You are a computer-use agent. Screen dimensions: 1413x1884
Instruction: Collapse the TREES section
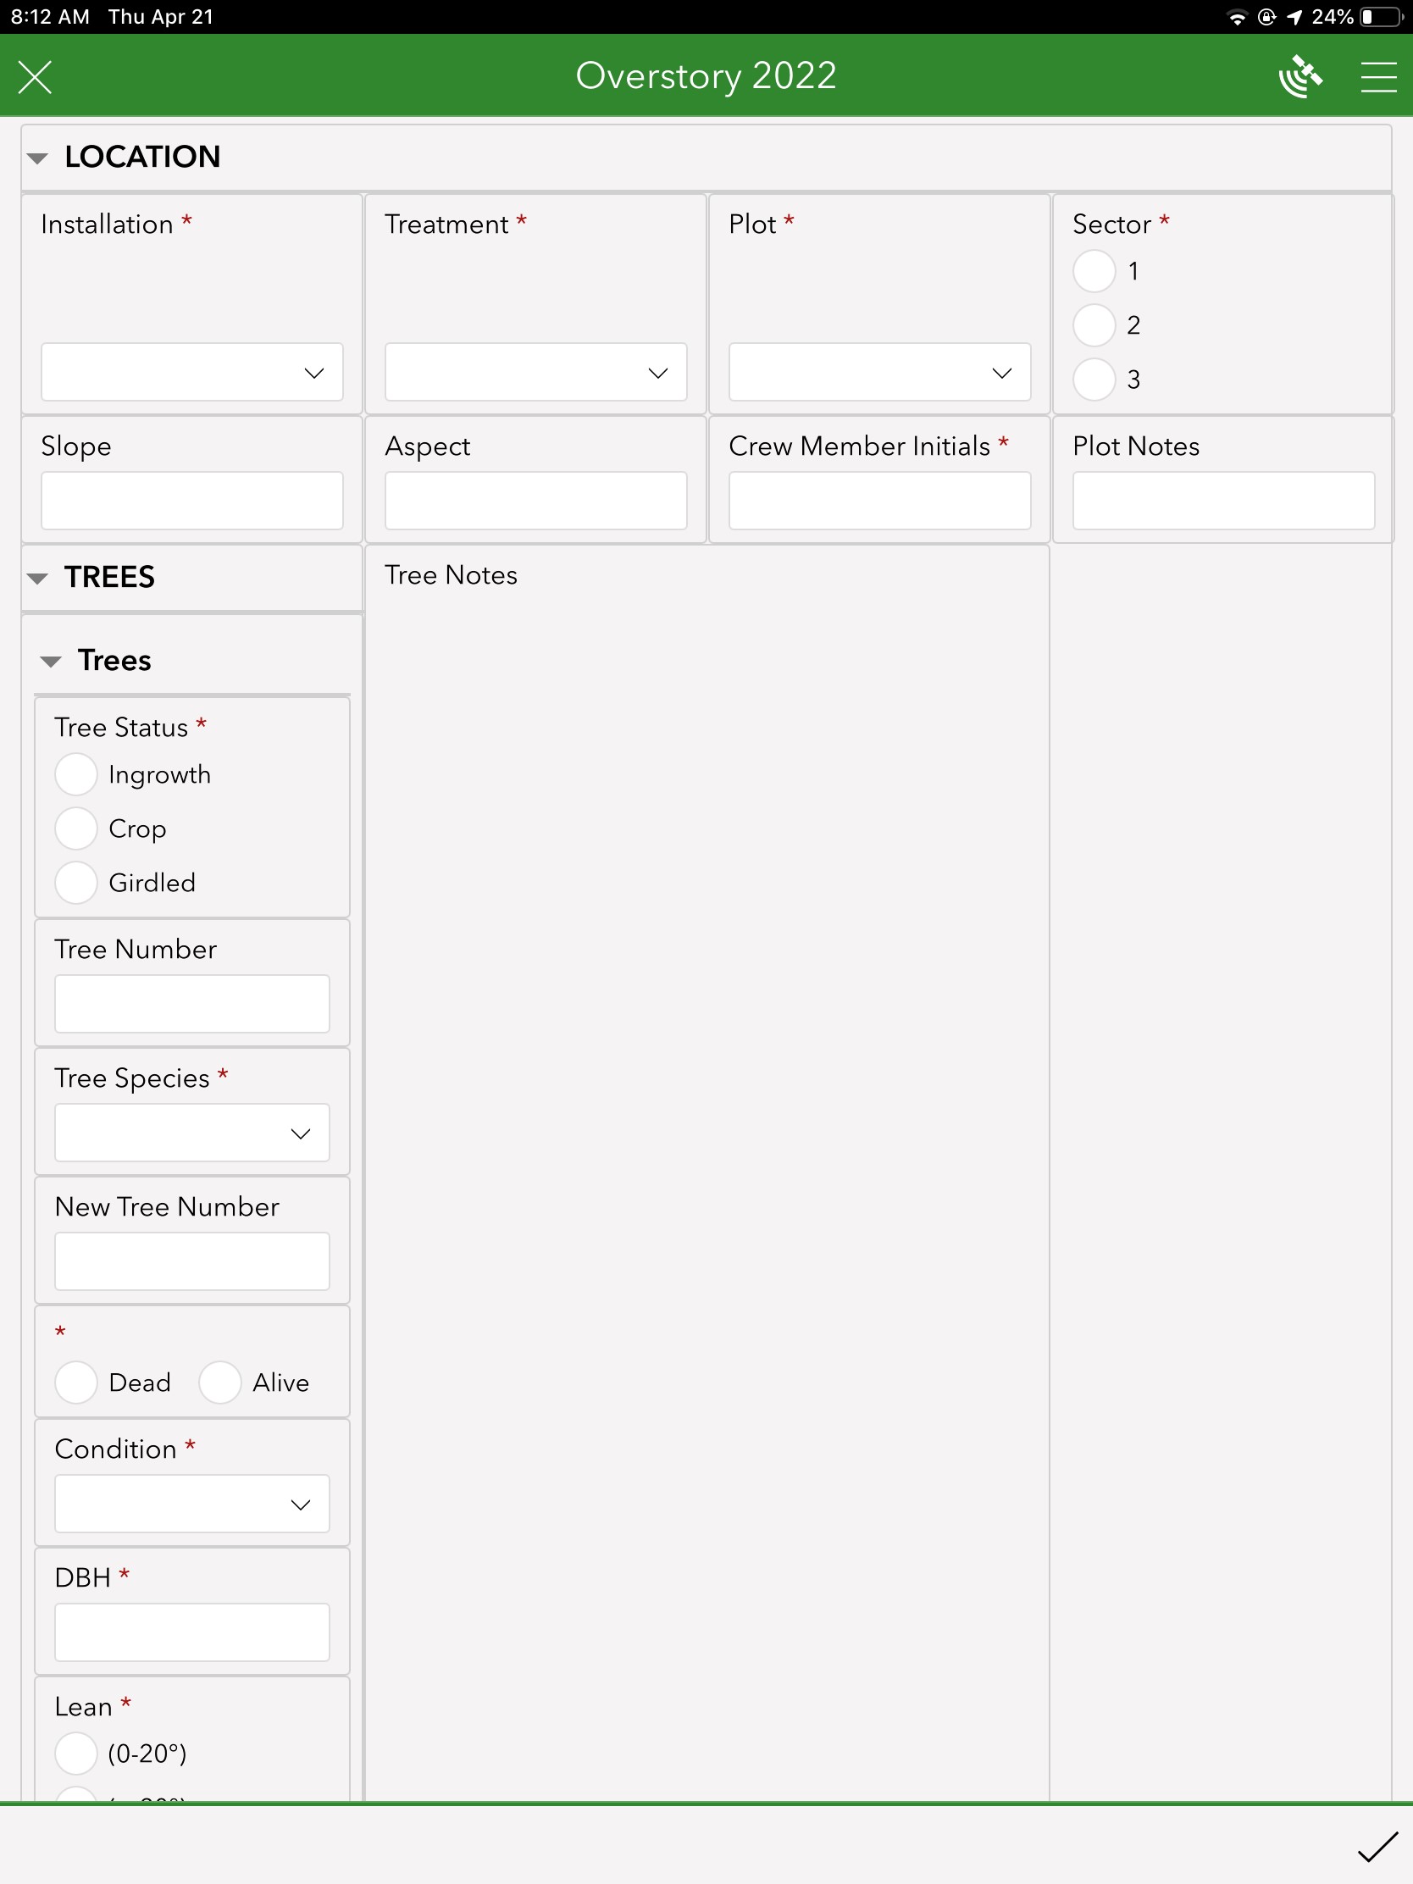(x=37, y=578)
